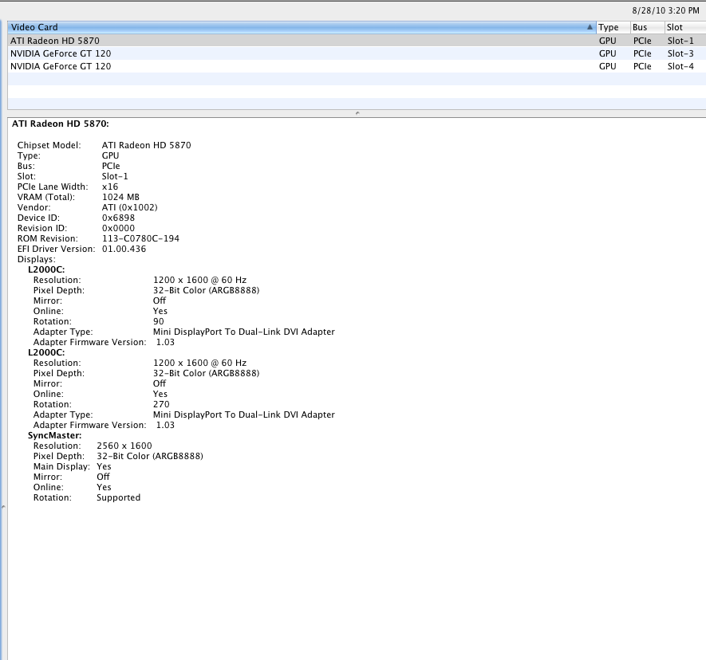Click the Type column header
This screenshot has height=660, width=706.
coord(613,27)
